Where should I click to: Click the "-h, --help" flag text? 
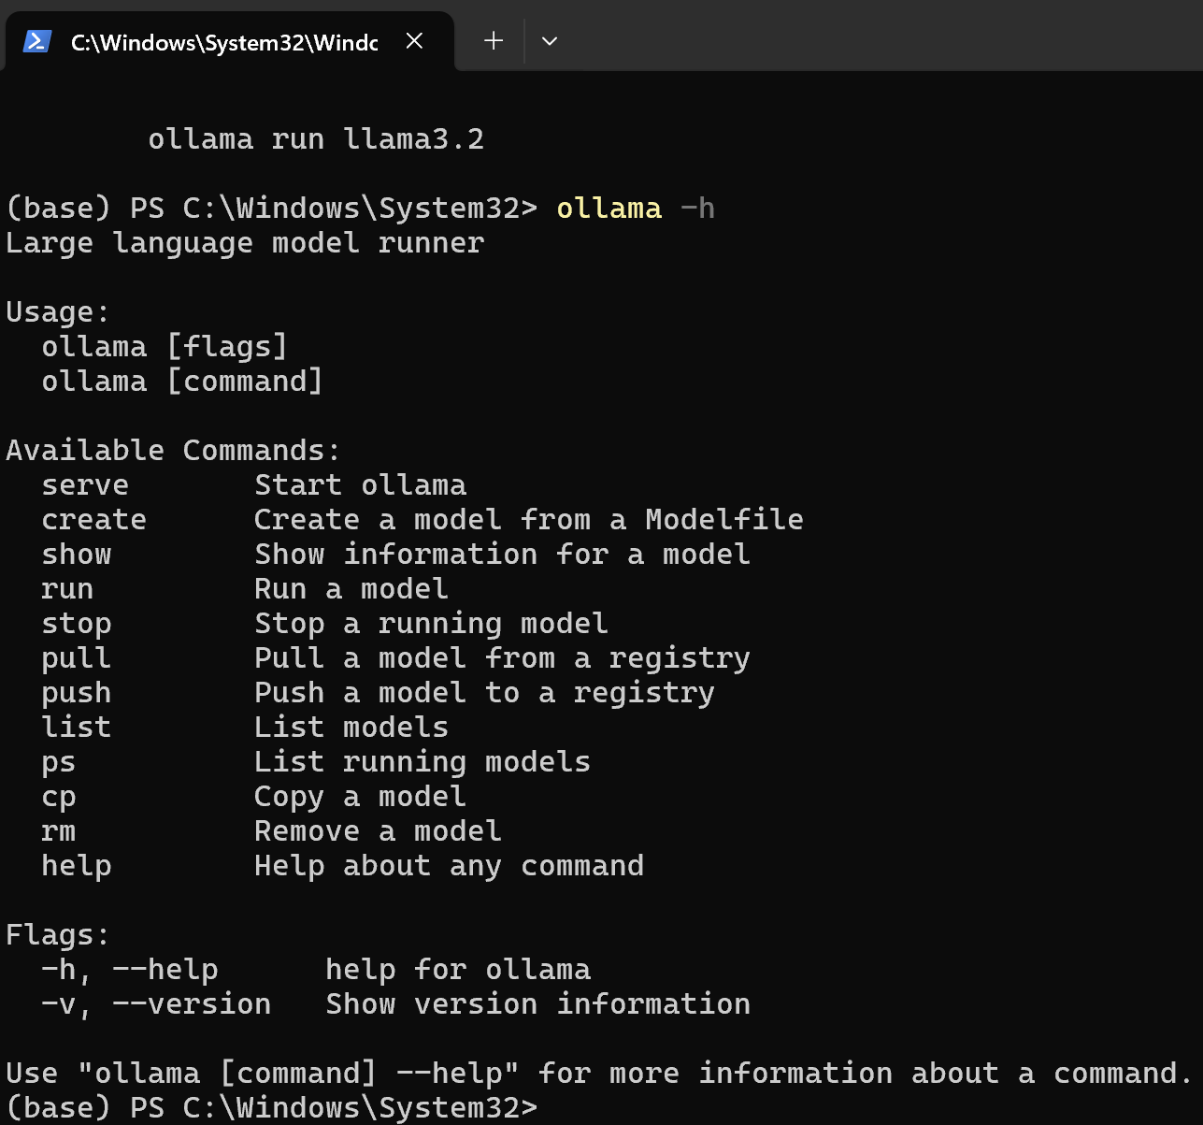pyautogui.click(x=130, y=970)
